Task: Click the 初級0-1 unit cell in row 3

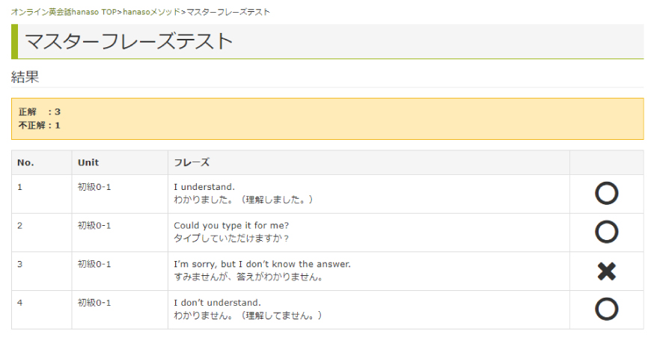Action: [94, 264]
